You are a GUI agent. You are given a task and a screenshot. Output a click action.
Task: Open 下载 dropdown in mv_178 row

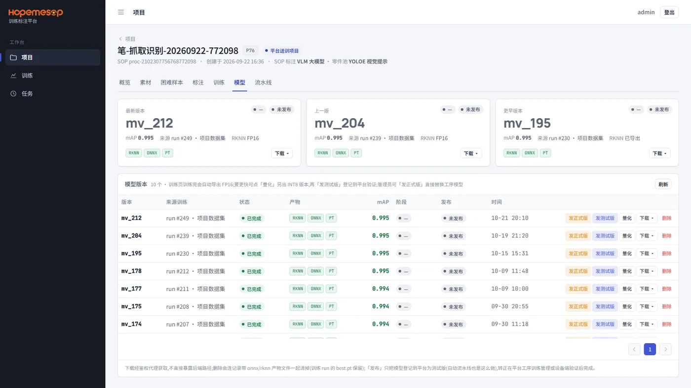tap(647, 271)
